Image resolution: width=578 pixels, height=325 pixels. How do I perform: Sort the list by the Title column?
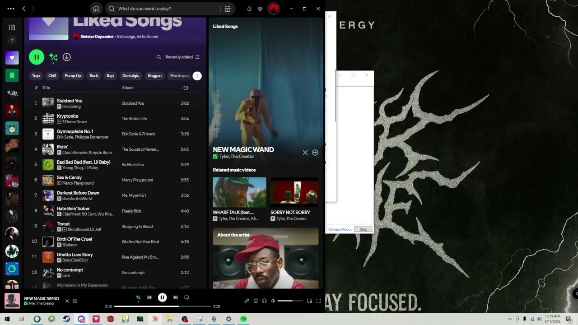click(x=46, y=88)
